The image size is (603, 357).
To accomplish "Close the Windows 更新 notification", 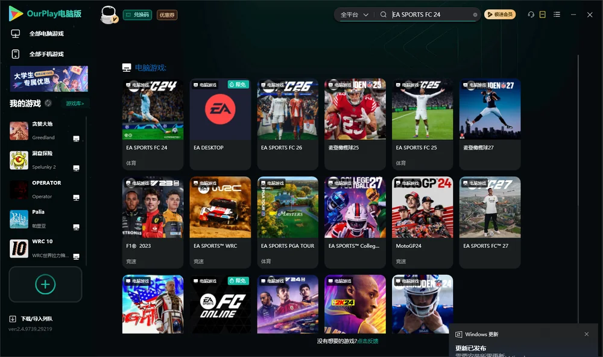I will pyautogui.click(x=587, y=334).
